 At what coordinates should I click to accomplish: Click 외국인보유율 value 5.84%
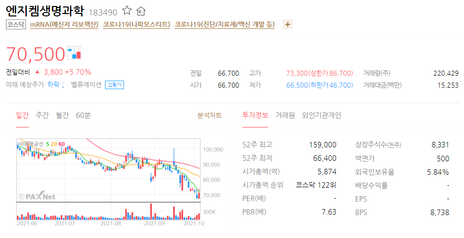coord(438,172)
